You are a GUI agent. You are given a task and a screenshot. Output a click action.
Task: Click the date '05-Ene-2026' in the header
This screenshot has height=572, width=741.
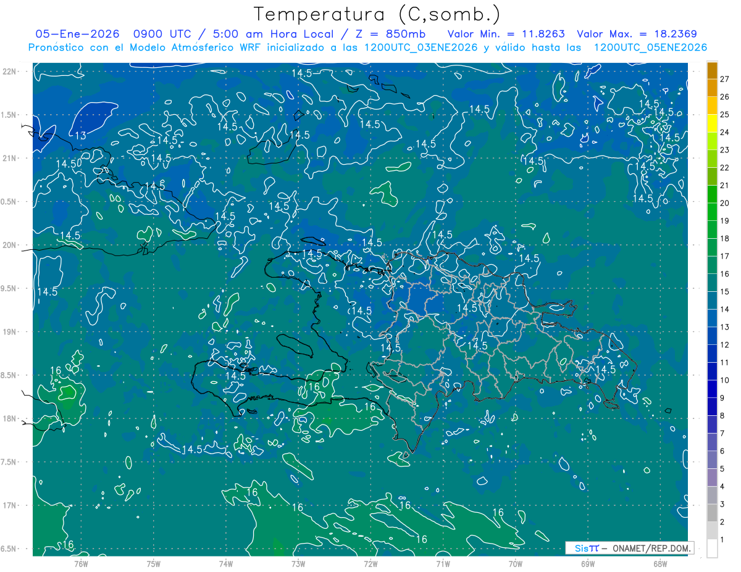(77, 35)
